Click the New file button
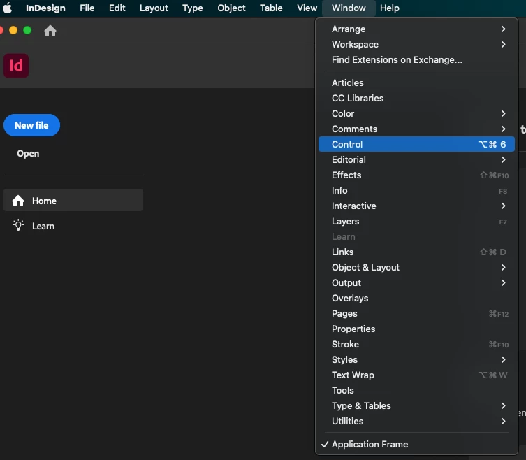526x460 pixels. (31, 125)
